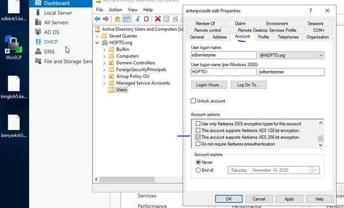344x208 pixels.
Task: Expand the Computers container
Action: tap(104, 57)
